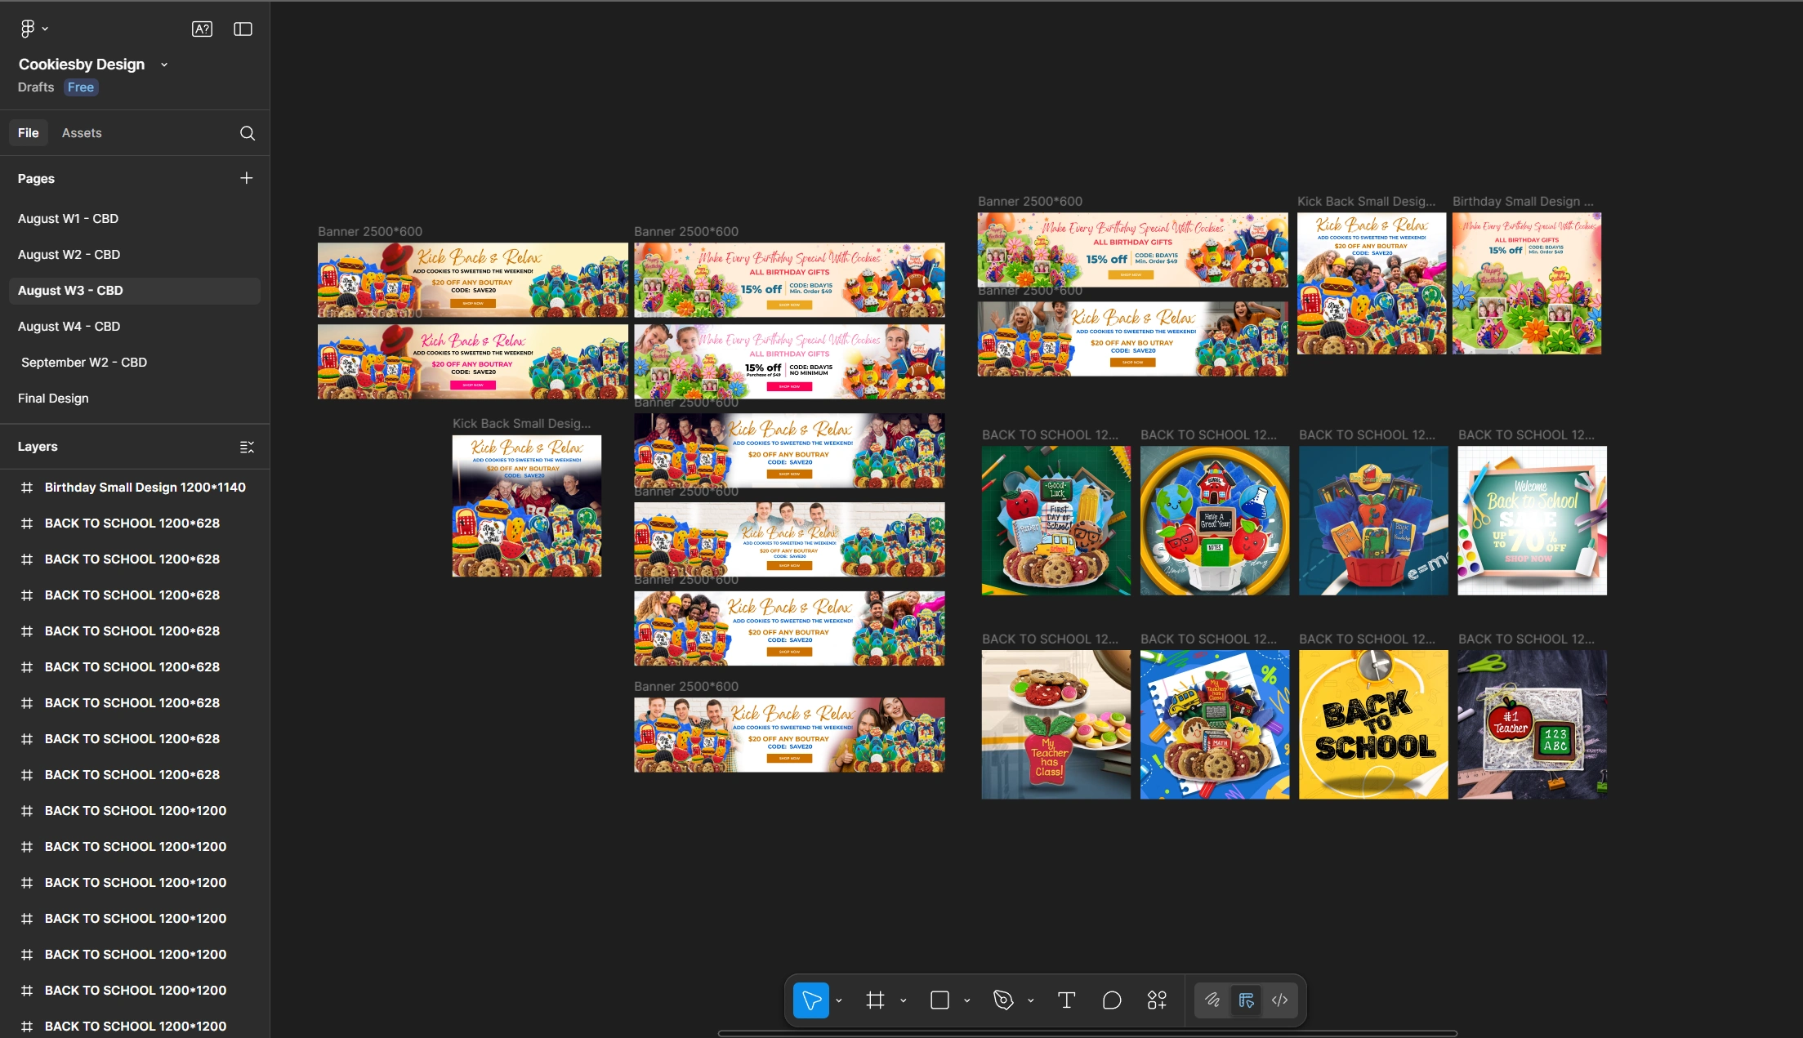Click the search icon in file panel
1803x1038 pixels.
pyautogui.click(x=248, y=133)
